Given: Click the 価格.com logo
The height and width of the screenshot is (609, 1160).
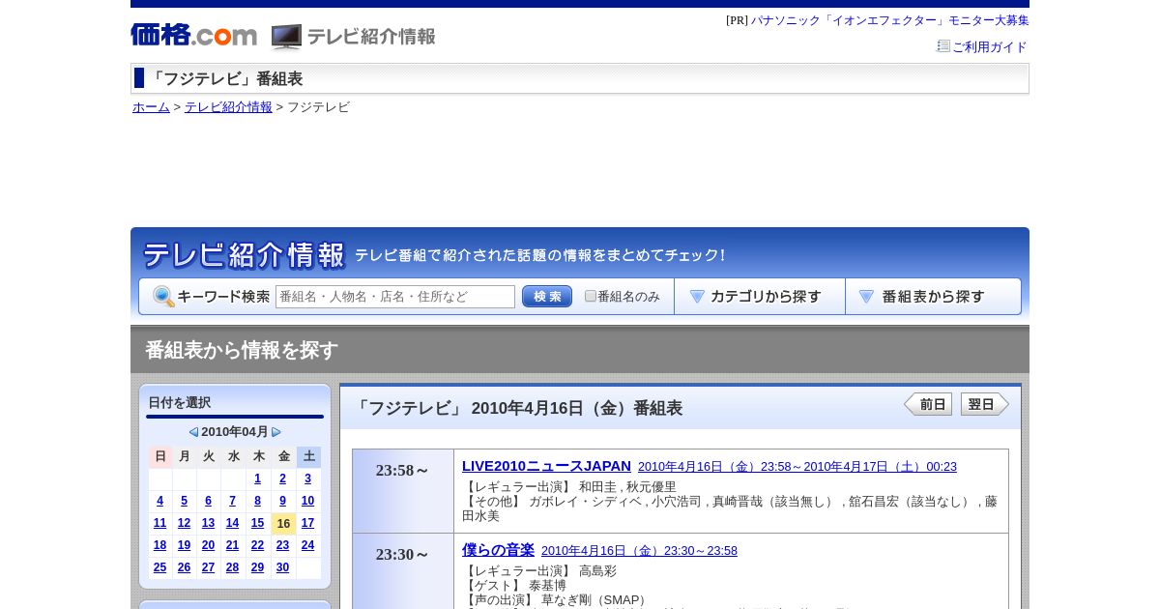Looking at the screenshot, I should point(193,36).
